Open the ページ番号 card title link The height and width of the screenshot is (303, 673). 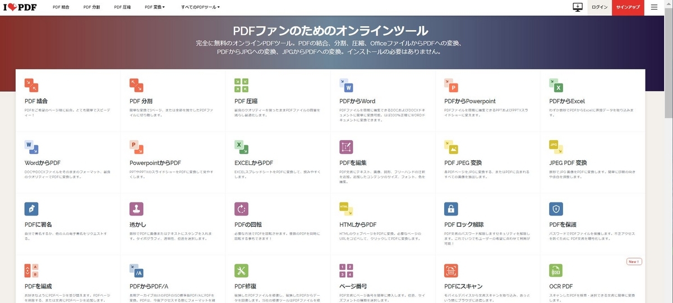pyautogui.click(x=352, y=287)
